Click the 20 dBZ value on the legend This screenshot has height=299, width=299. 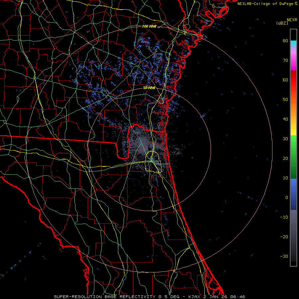tap(285, 158)
